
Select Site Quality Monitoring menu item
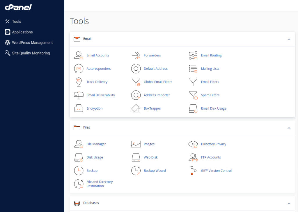[x=31, y=53]
